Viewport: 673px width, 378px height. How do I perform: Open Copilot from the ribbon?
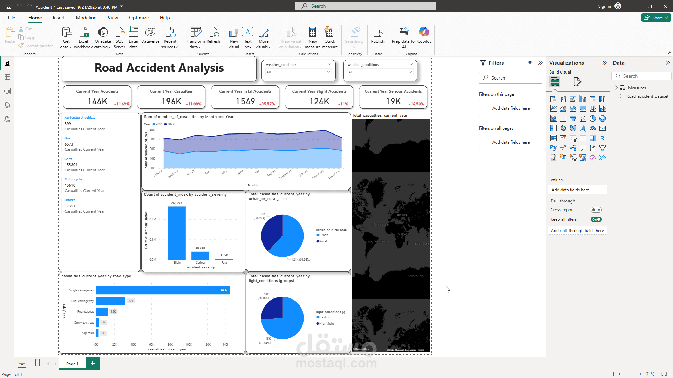424,35
